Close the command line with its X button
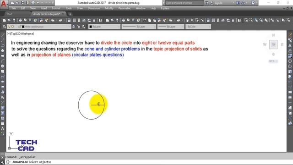 (2, 157)
